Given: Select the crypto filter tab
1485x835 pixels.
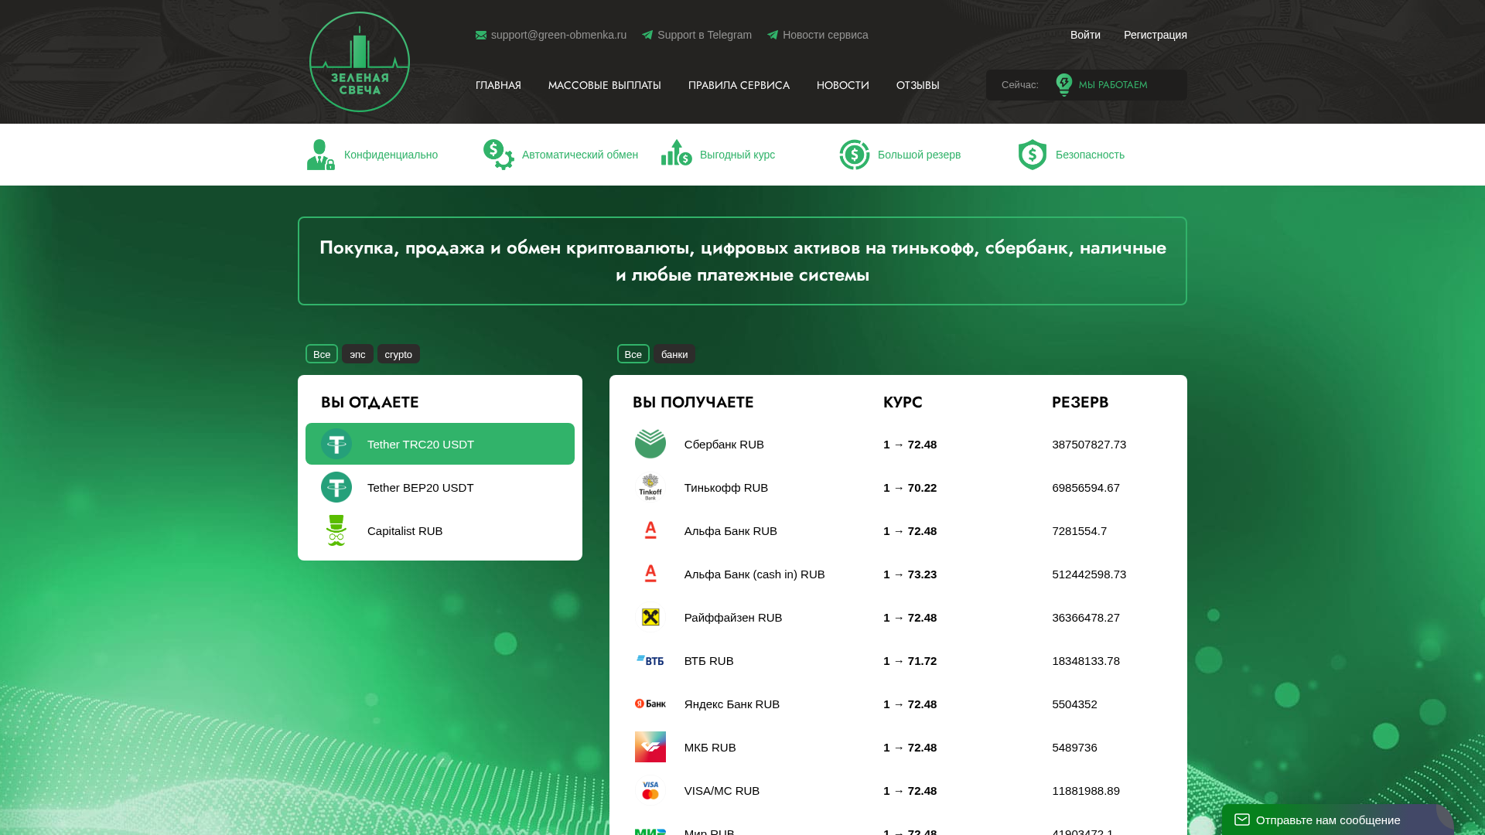Looking at the screenshot, I should coord(398,354).
